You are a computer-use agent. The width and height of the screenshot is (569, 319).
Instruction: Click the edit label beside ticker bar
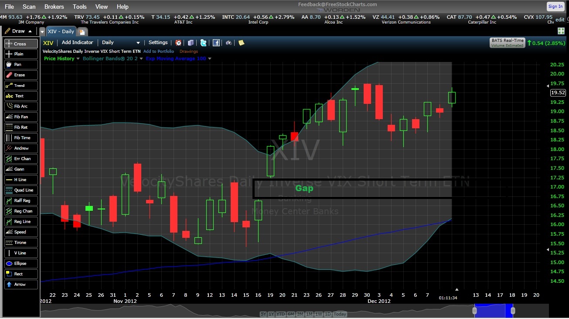(x=560, y=20)
